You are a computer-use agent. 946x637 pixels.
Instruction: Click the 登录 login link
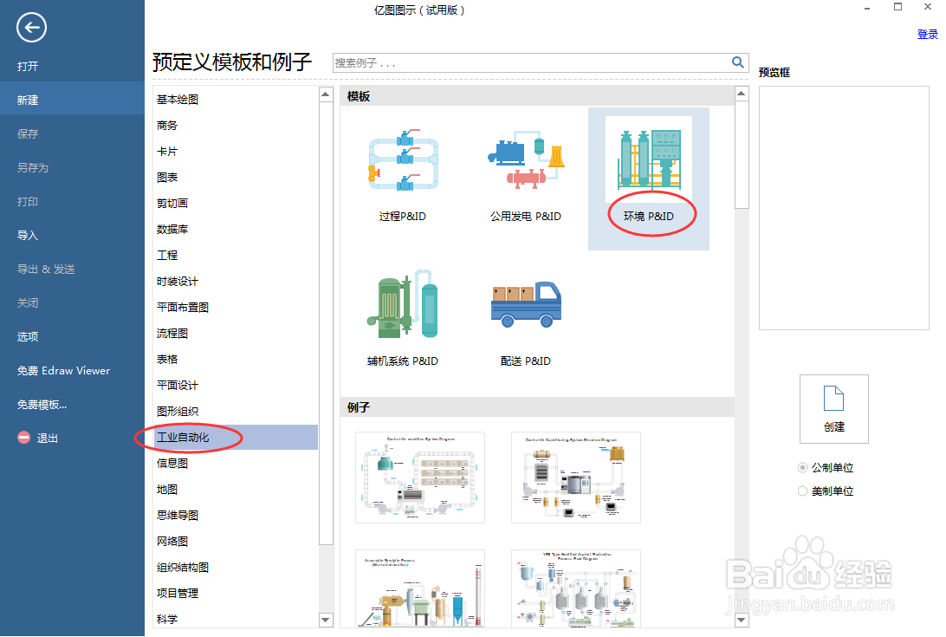click(x=927, y=34)
